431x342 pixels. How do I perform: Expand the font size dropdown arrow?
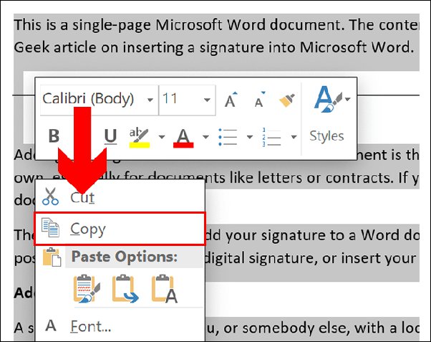[207, 99]
